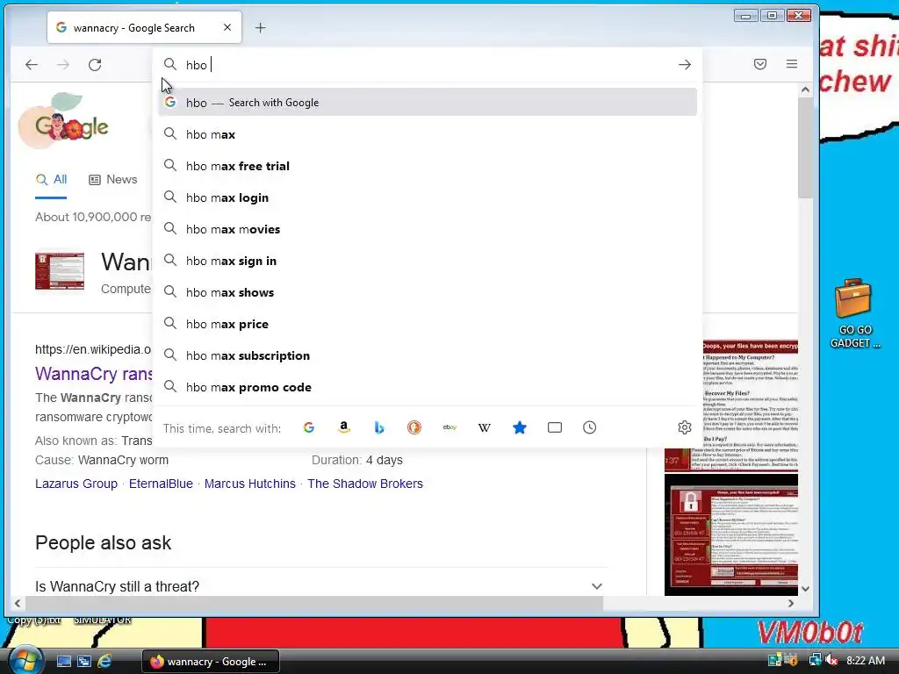Open the Windows Start orb

click(25, 660)
